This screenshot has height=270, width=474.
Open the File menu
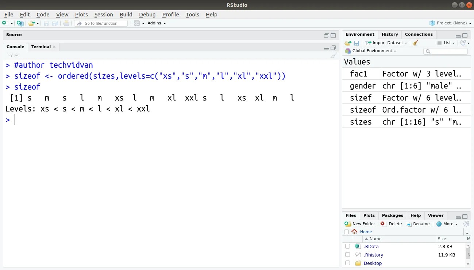(9, 15)
